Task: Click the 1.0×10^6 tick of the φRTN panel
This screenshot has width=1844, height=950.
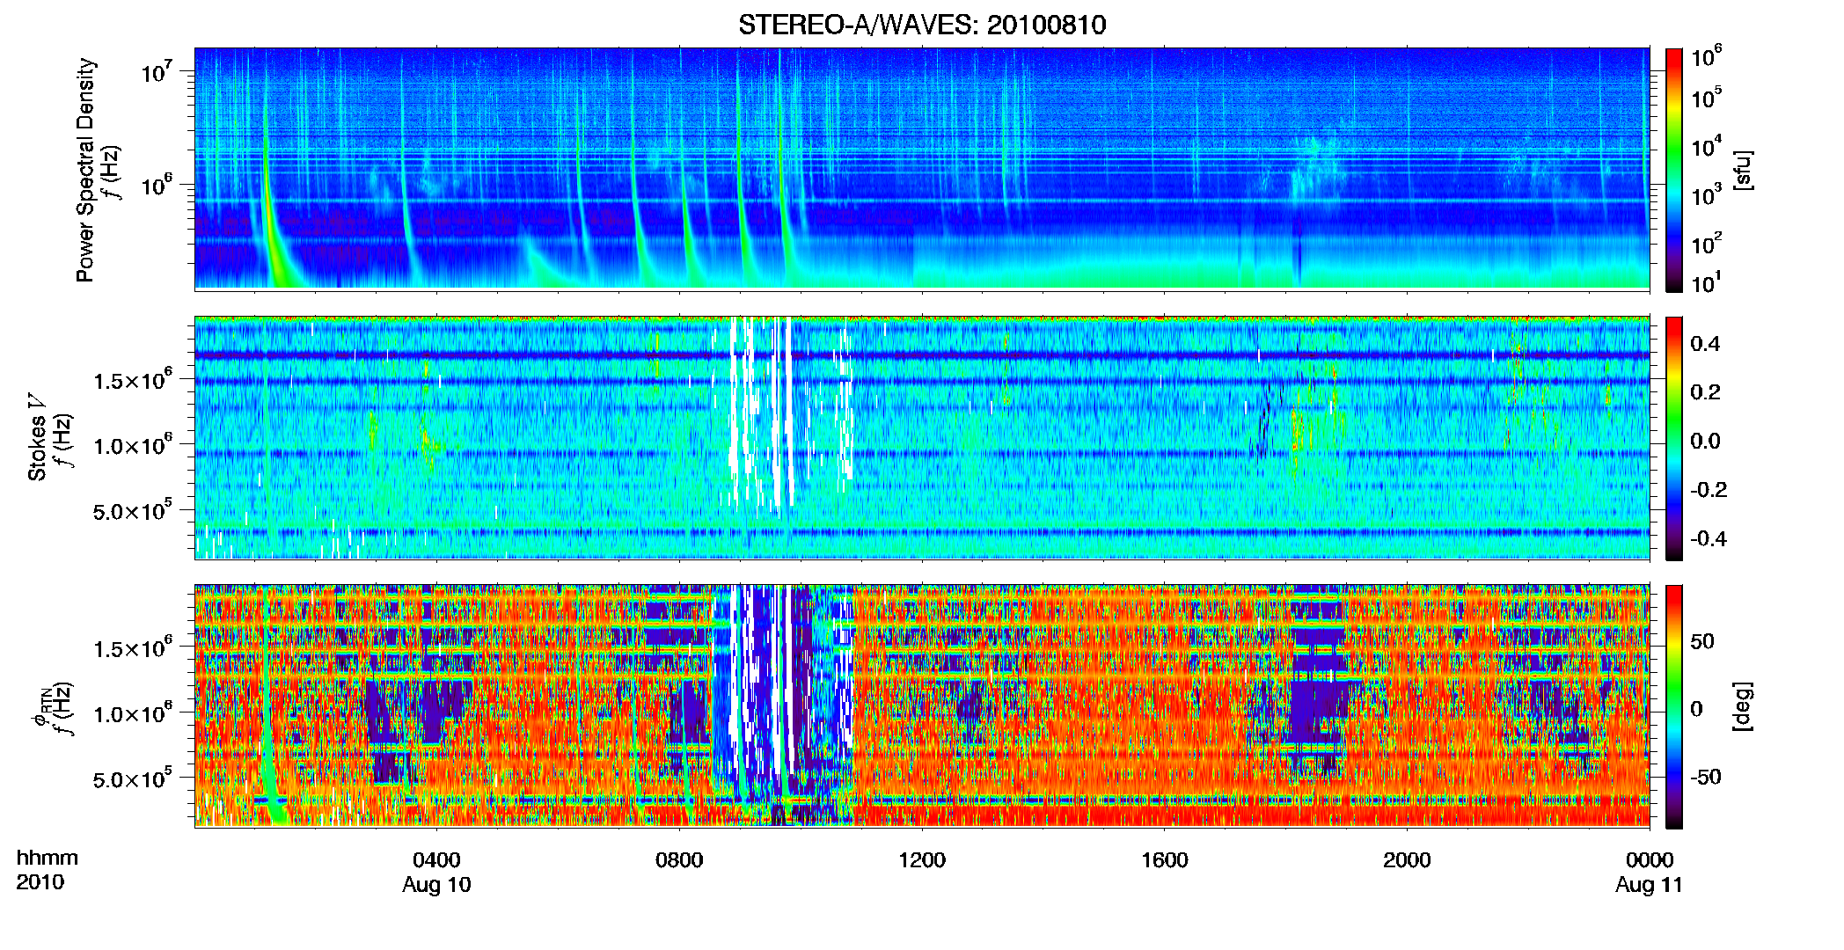Action: [x=132, y=712]
